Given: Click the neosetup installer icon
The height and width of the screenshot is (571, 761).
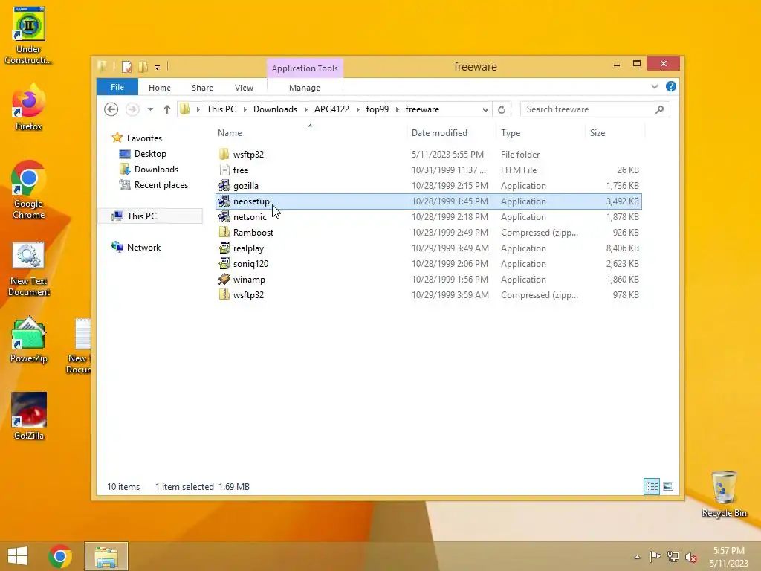Looking at the screenshot, I should 224,201.
